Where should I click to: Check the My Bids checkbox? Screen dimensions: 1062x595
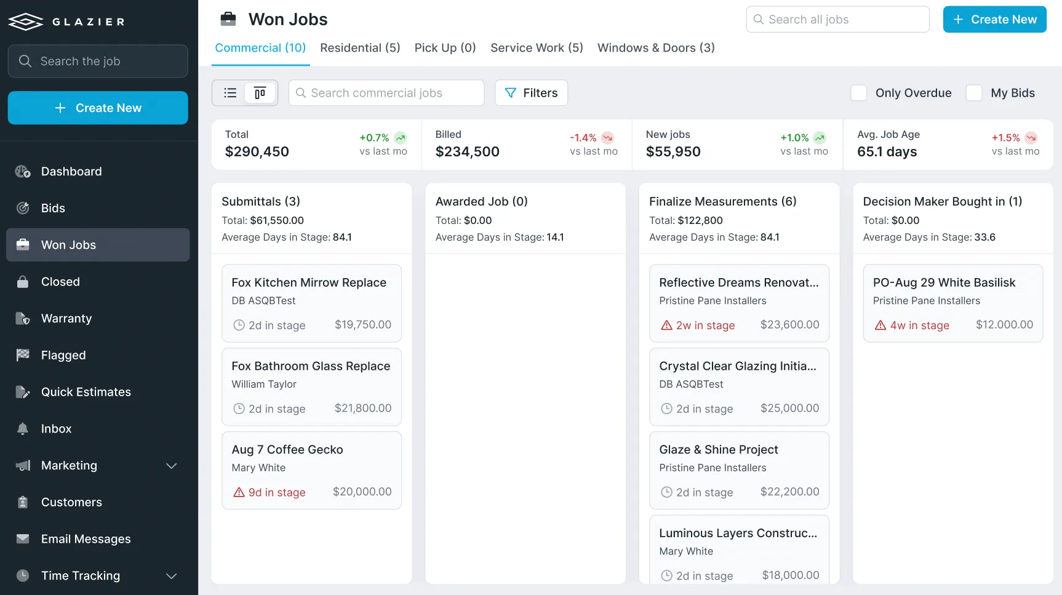point(974,93)
